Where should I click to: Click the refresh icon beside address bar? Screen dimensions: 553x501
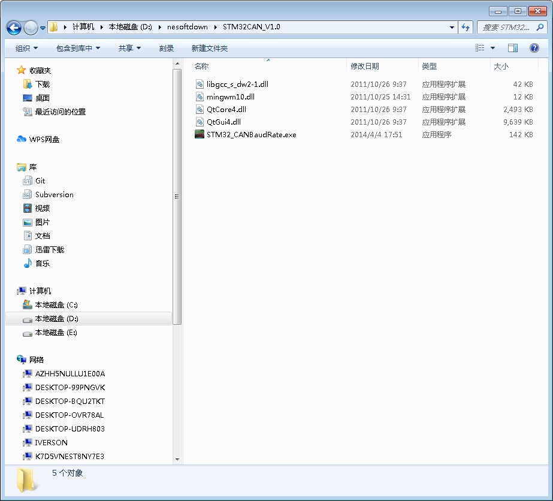[x=466, y=27]
